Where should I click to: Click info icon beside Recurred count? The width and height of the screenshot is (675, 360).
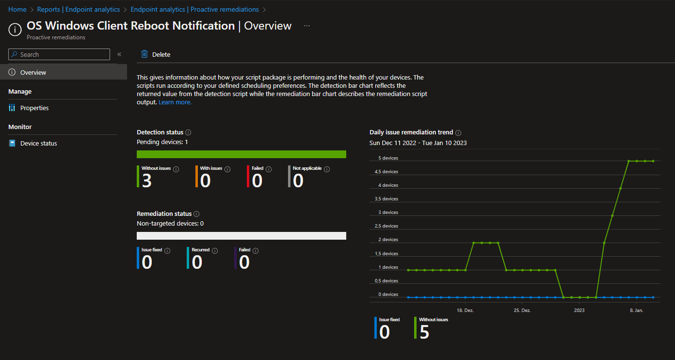coord(215,251)
